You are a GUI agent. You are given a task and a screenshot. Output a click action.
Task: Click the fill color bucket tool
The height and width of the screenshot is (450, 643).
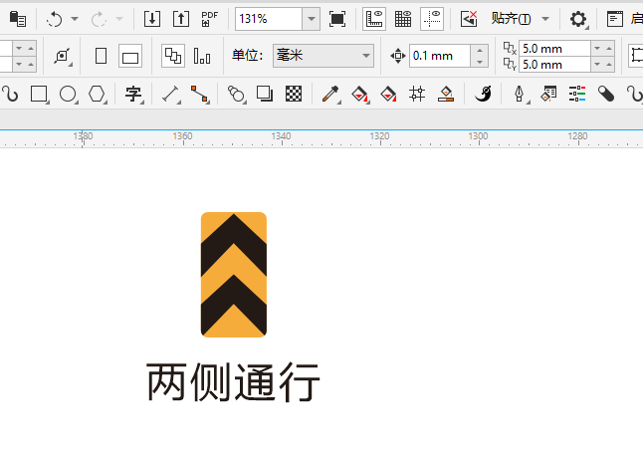point(446,94)
